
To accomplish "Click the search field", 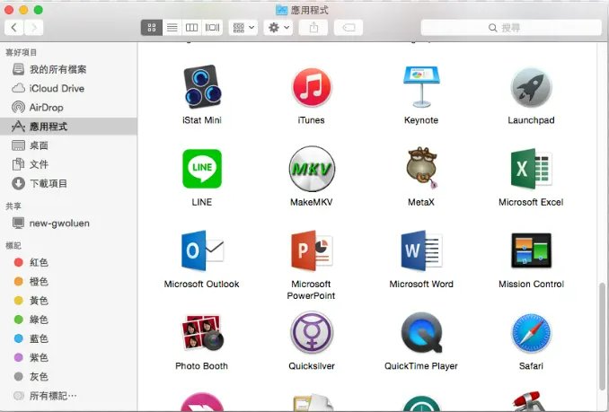I will tap(511, 28).
